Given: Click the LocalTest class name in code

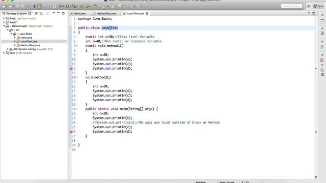Looking at the screenshot, I should pos(110,28).
